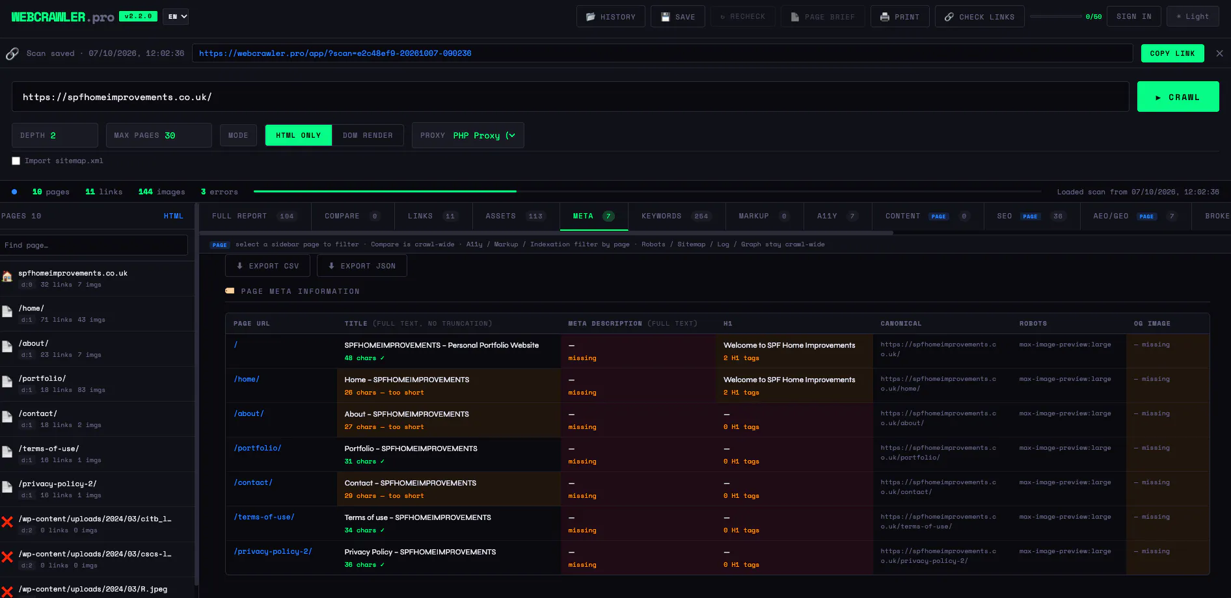Click red X error icon for cscs upload

click(x=7, y=557)
